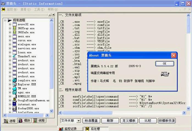Screen dimensions: 192x131
Task: Click the 360Safe.exe shield icon
Action: point(15,32)
